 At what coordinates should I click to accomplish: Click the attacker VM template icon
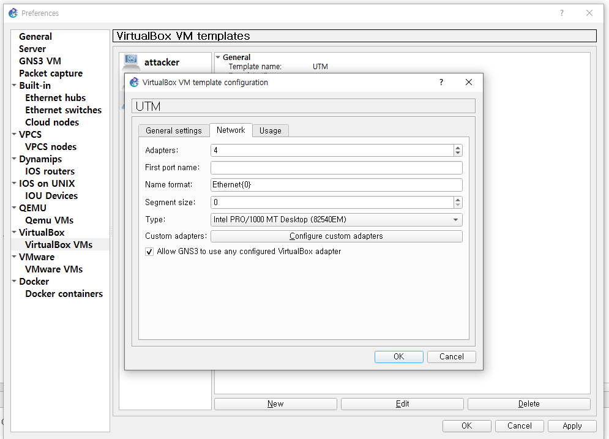[131, 62]
